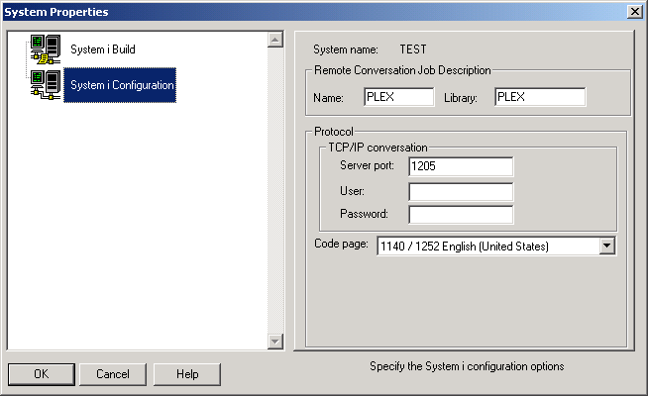Image resolution: width=648 pixels, height=396 pixels.
Task: Click the System i Configuration icon
Action: click(x=45, y=85)
